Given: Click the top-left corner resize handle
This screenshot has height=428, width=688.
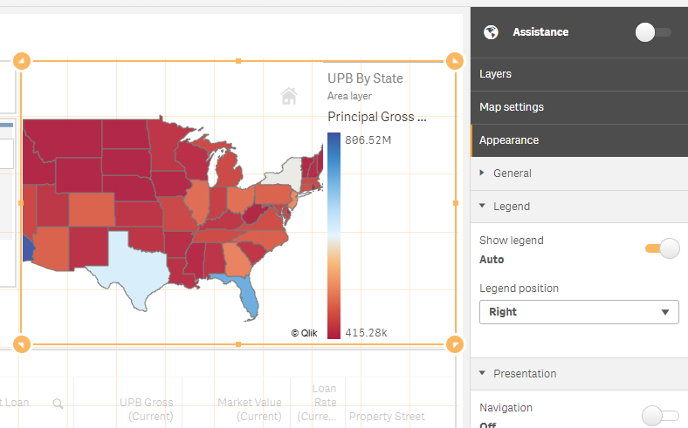Looking at the screenshot, I should pyautogui.click(x=23, y=61).
